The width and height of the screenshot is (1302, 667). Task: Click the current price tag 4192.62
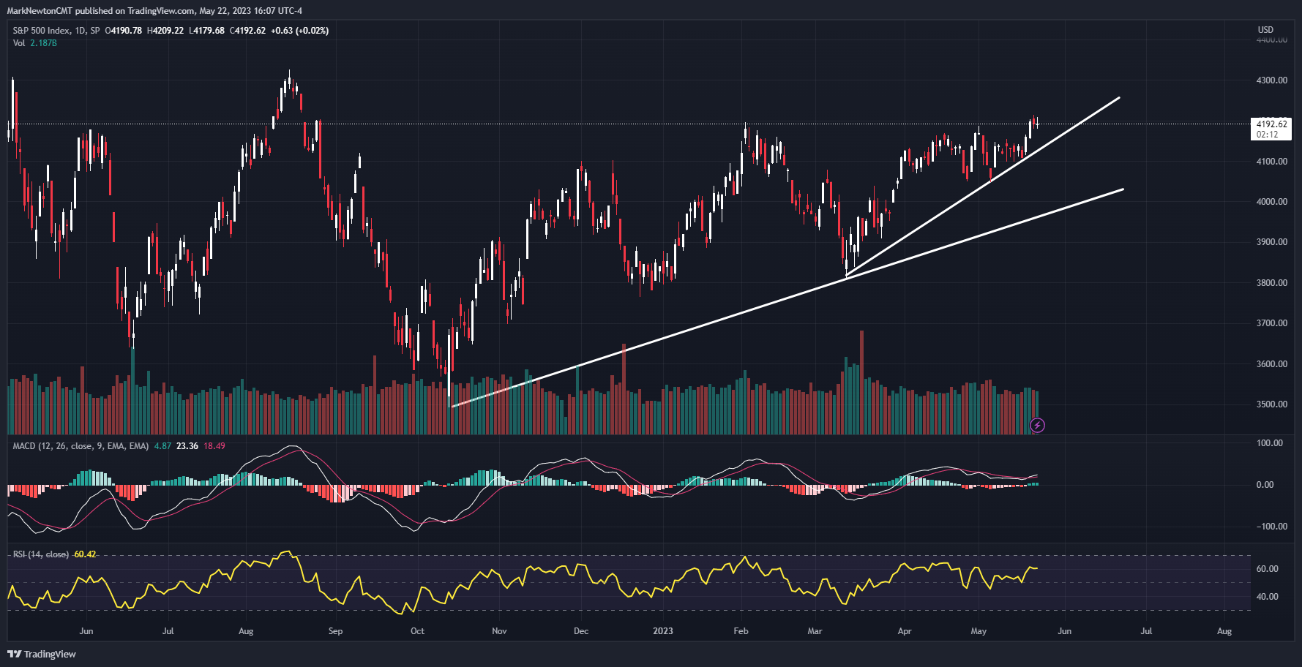[1271, 124]
